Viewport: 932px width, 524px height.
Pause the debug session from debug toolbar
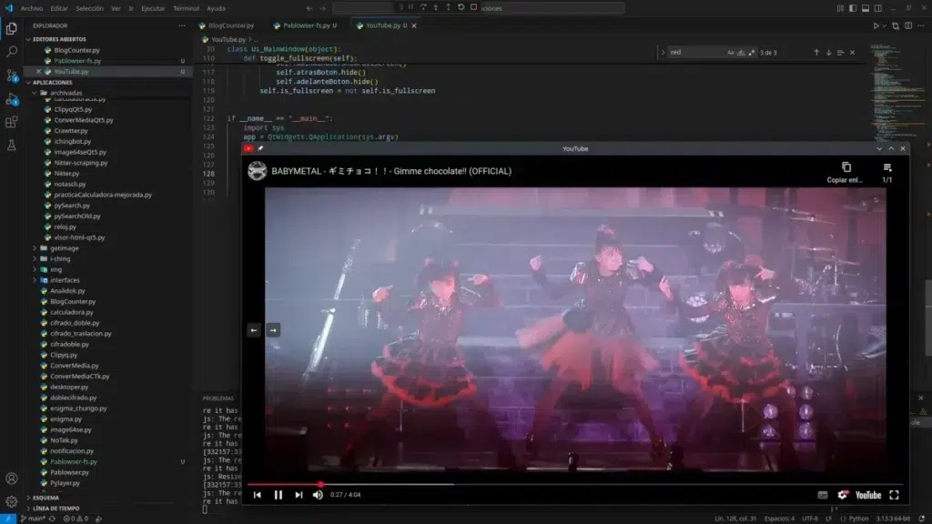[410, 7]
